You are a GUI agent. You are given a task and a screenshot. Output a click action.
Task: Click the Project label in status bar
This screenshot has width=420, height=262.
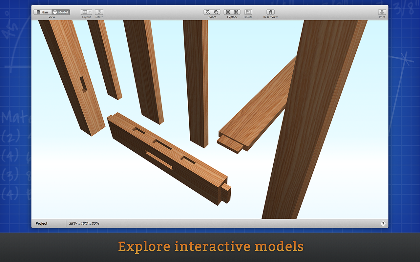(42, 224)
